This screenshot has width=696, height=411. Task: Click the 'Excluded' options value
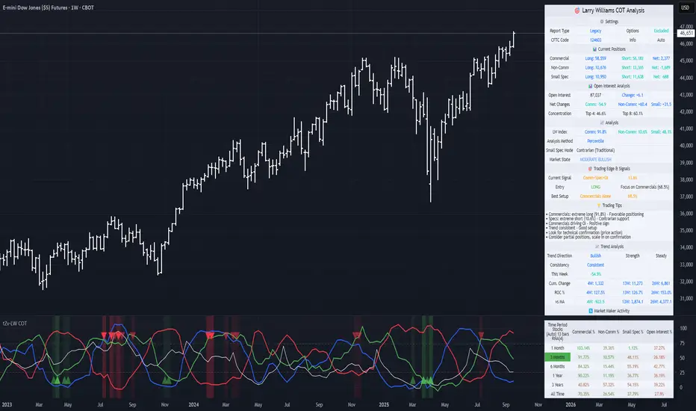point(661,31)
